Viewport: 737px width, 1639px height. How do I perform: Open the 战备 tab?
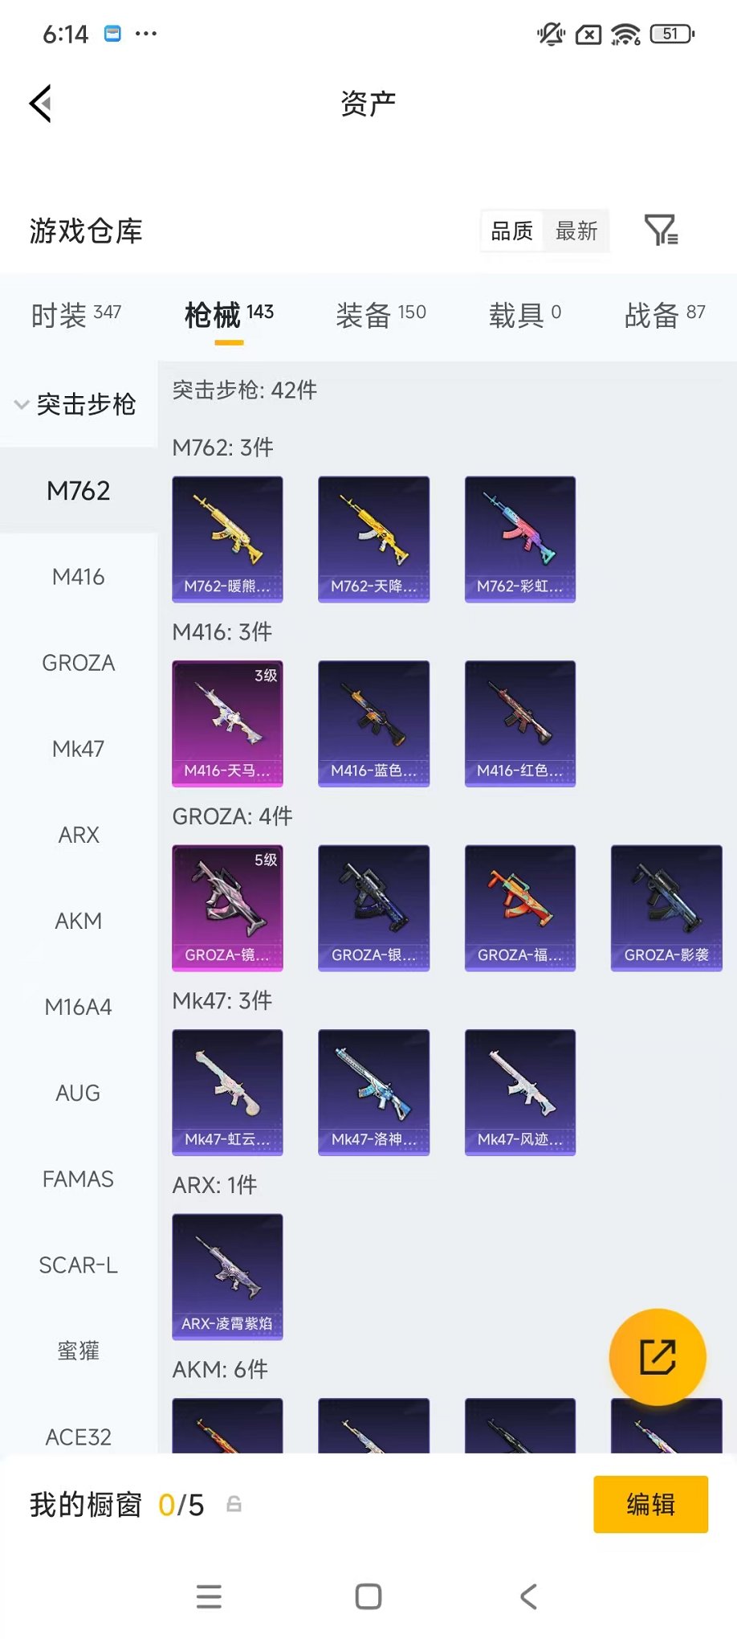tap(665, 315)
